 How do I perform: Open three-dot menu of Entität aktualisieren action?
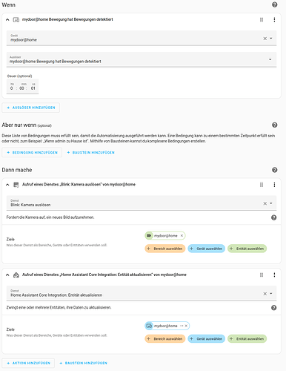tap(274, 275)
